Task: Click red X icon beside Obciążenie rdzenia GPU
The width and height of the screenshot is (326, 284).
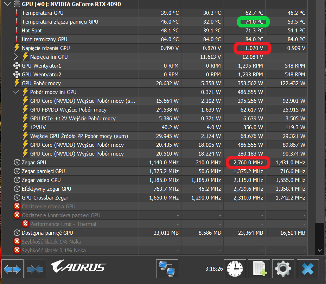Action: (17, 206)
